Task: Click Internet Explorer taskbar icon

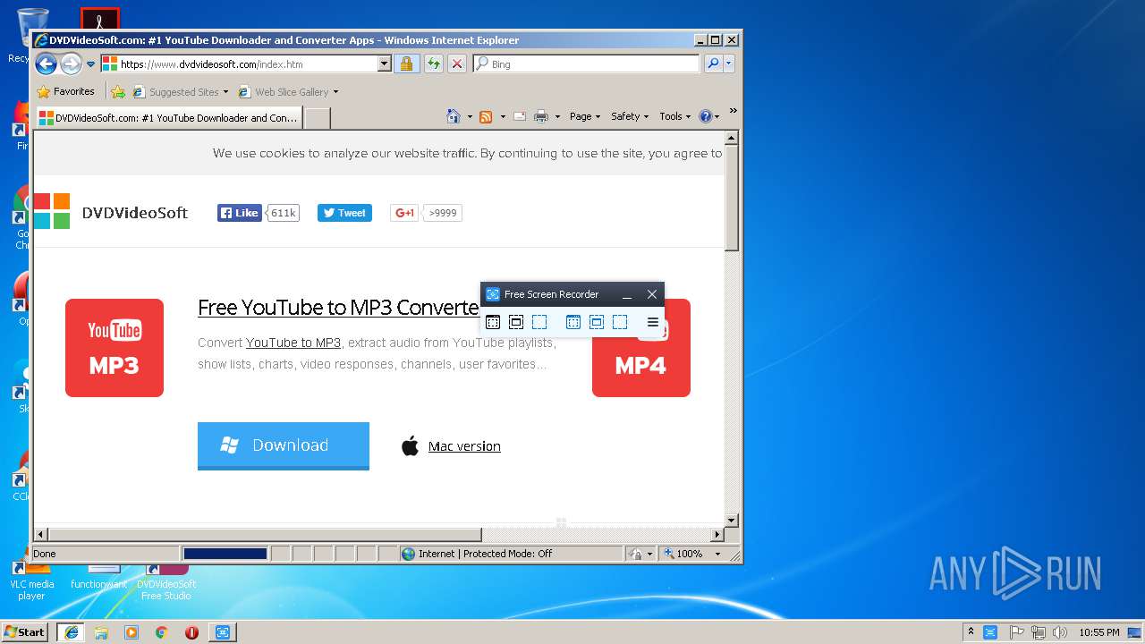Action: [x=72, y=632]
